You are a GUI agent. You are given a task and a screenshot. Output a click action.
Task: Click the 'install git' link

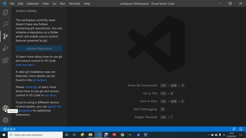[x=31, y=87]
